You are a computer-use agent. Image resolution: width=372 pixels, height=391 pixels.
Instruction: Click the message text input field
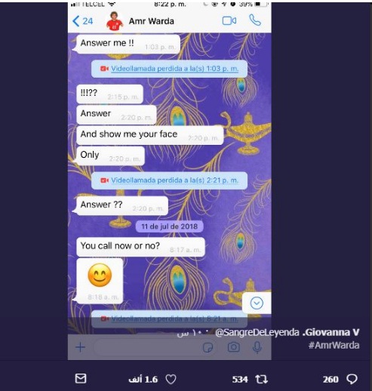[x=146, y=347]
